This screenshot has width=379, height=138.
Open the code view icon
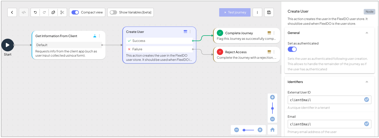tap(24, 12)
